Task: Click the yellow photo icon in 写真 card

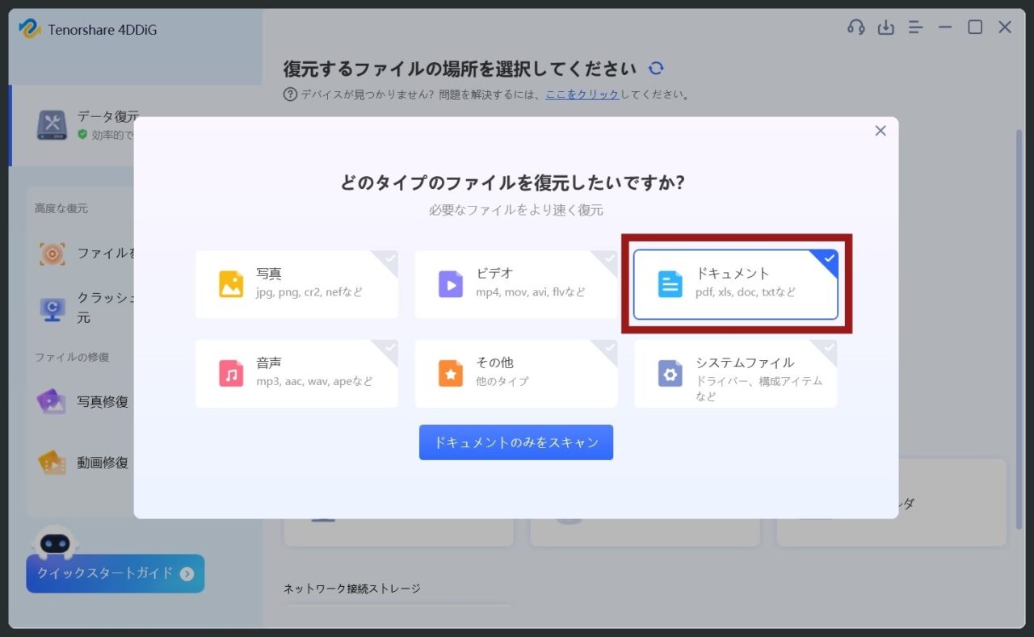Action: click(231, 284)
